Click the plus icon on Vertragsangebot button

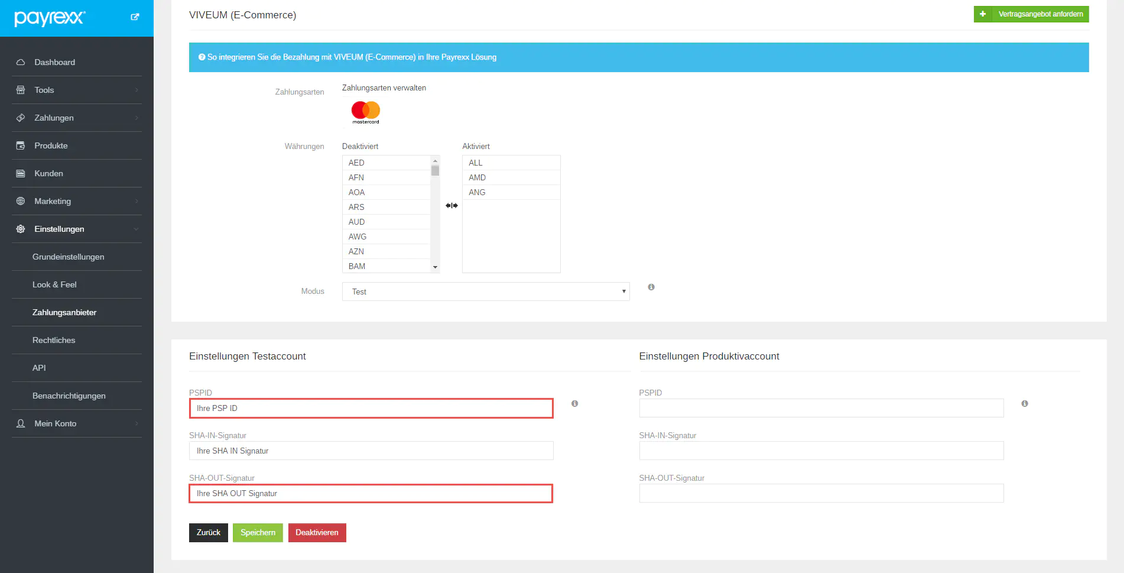(x=982, y=14)
